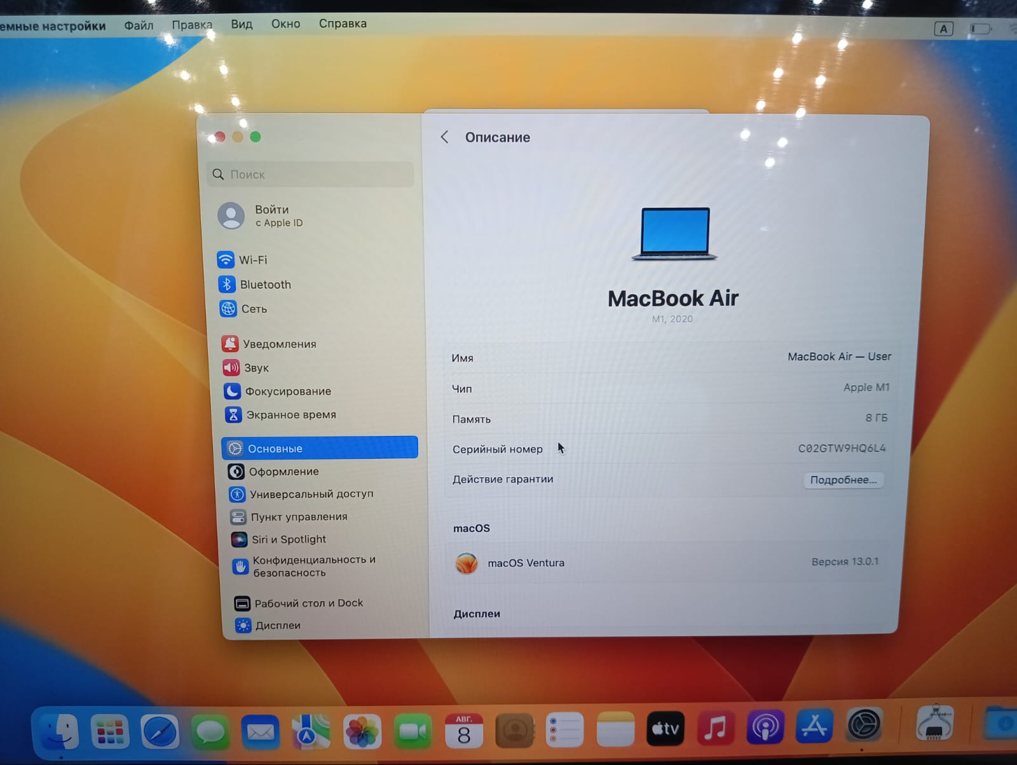Click the Поиск search field

(311, 174)
